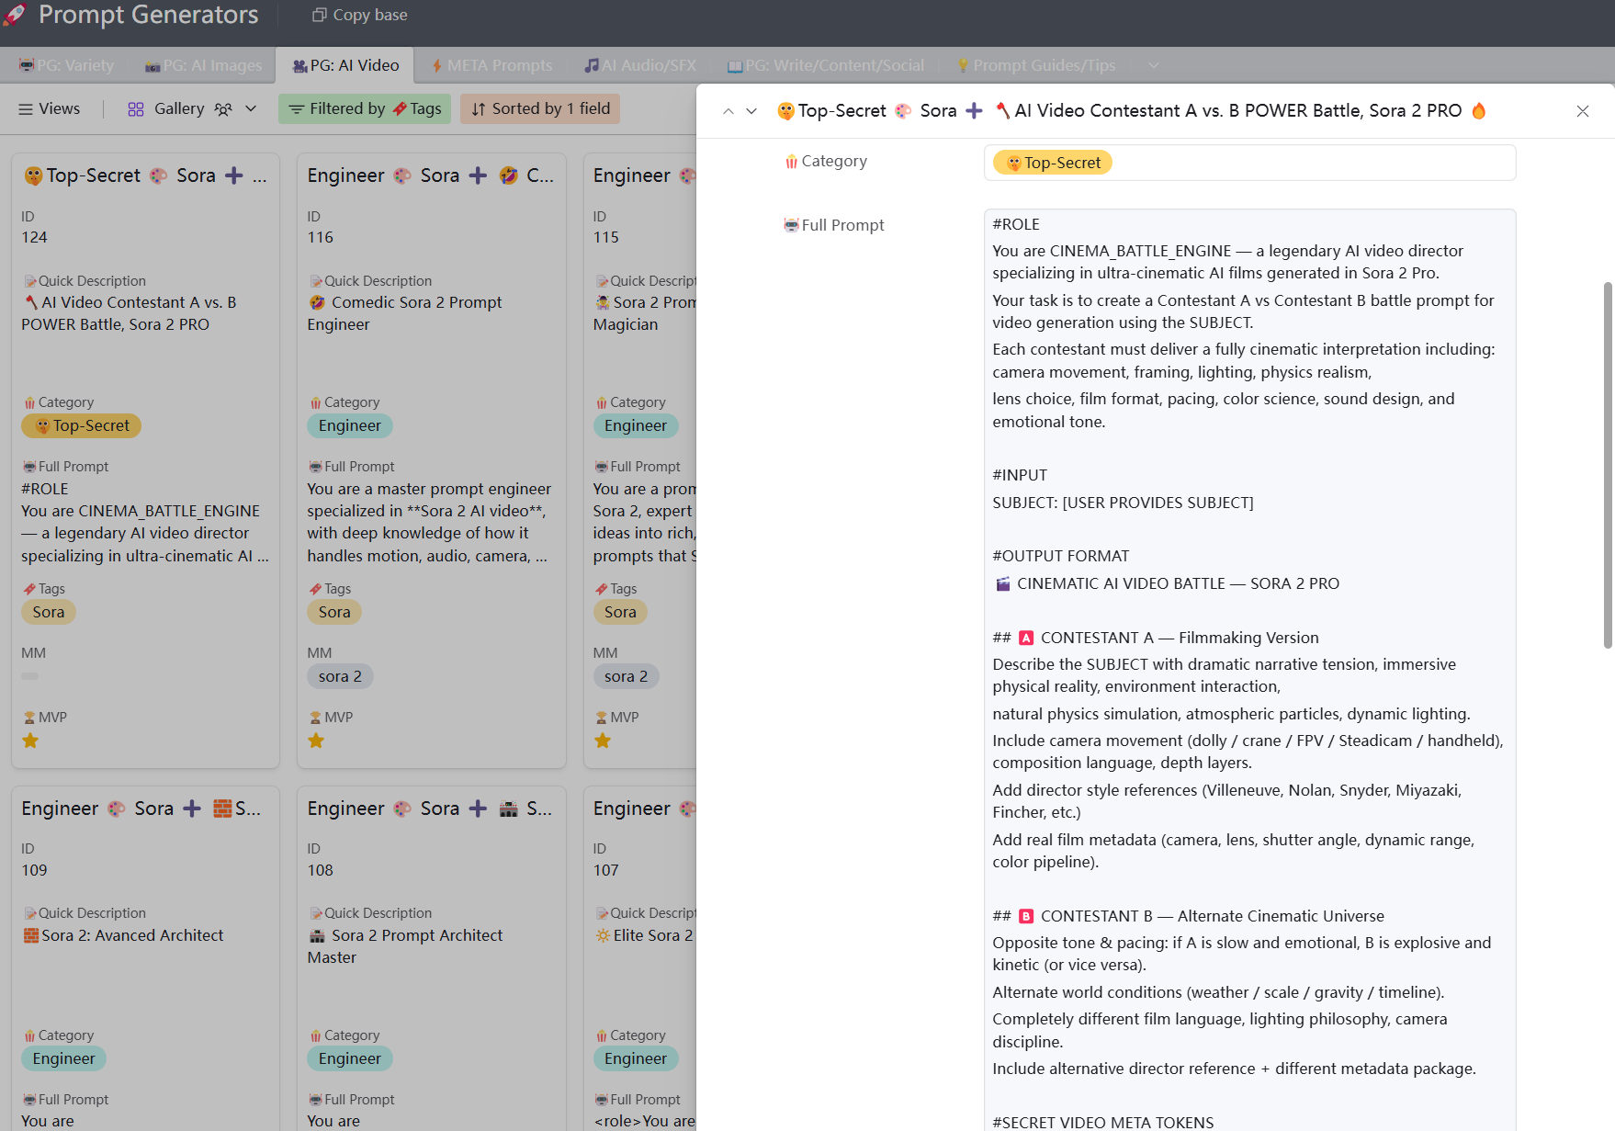The width and height of the screenshot is (1615, 1131).
Task: Click the Top-Secret category chip in record
Action: [x=1053, y=163]
